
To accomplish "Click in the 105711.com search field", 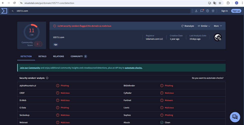I will tap(100, 11).
